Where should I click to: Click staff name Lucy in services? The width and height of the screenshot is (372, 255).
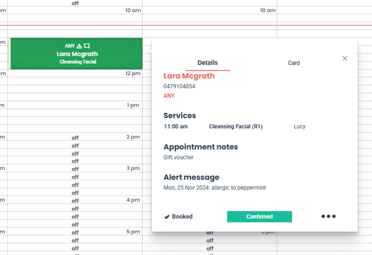tap(299, 127)
